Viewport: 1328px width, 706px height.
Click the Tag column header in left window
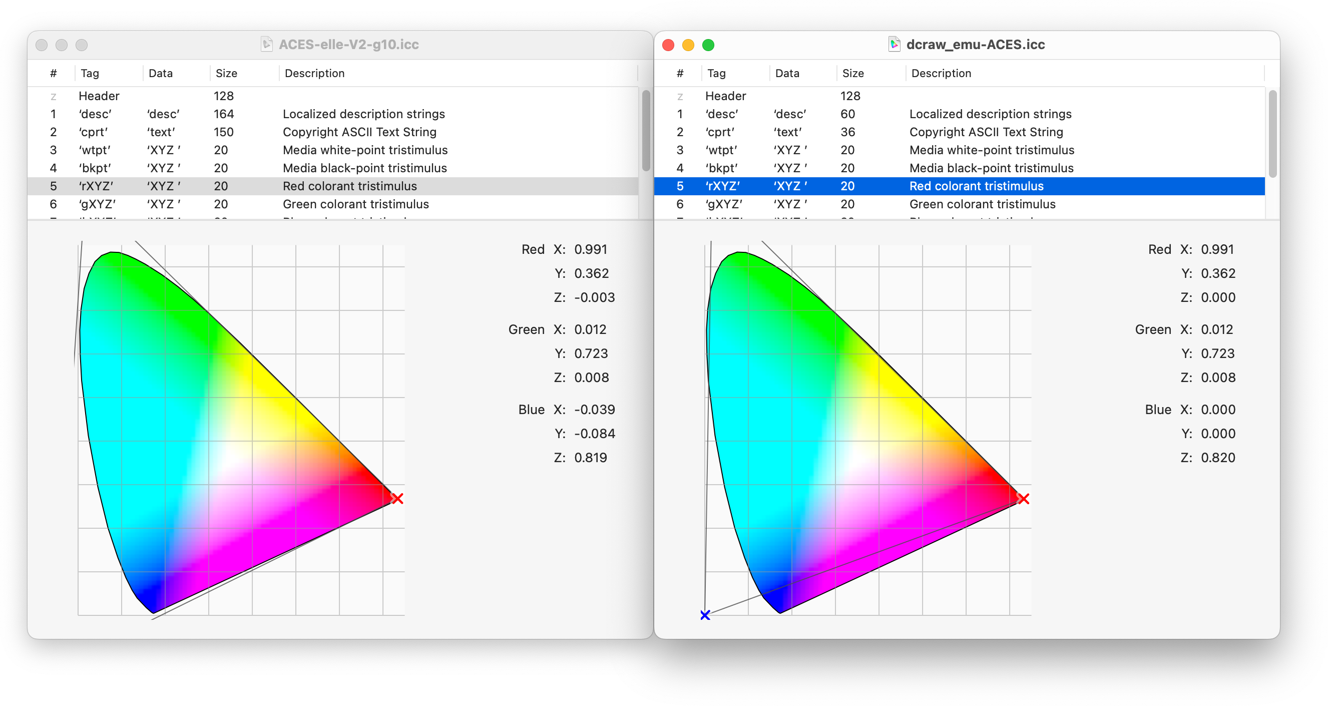click(90, 73)
